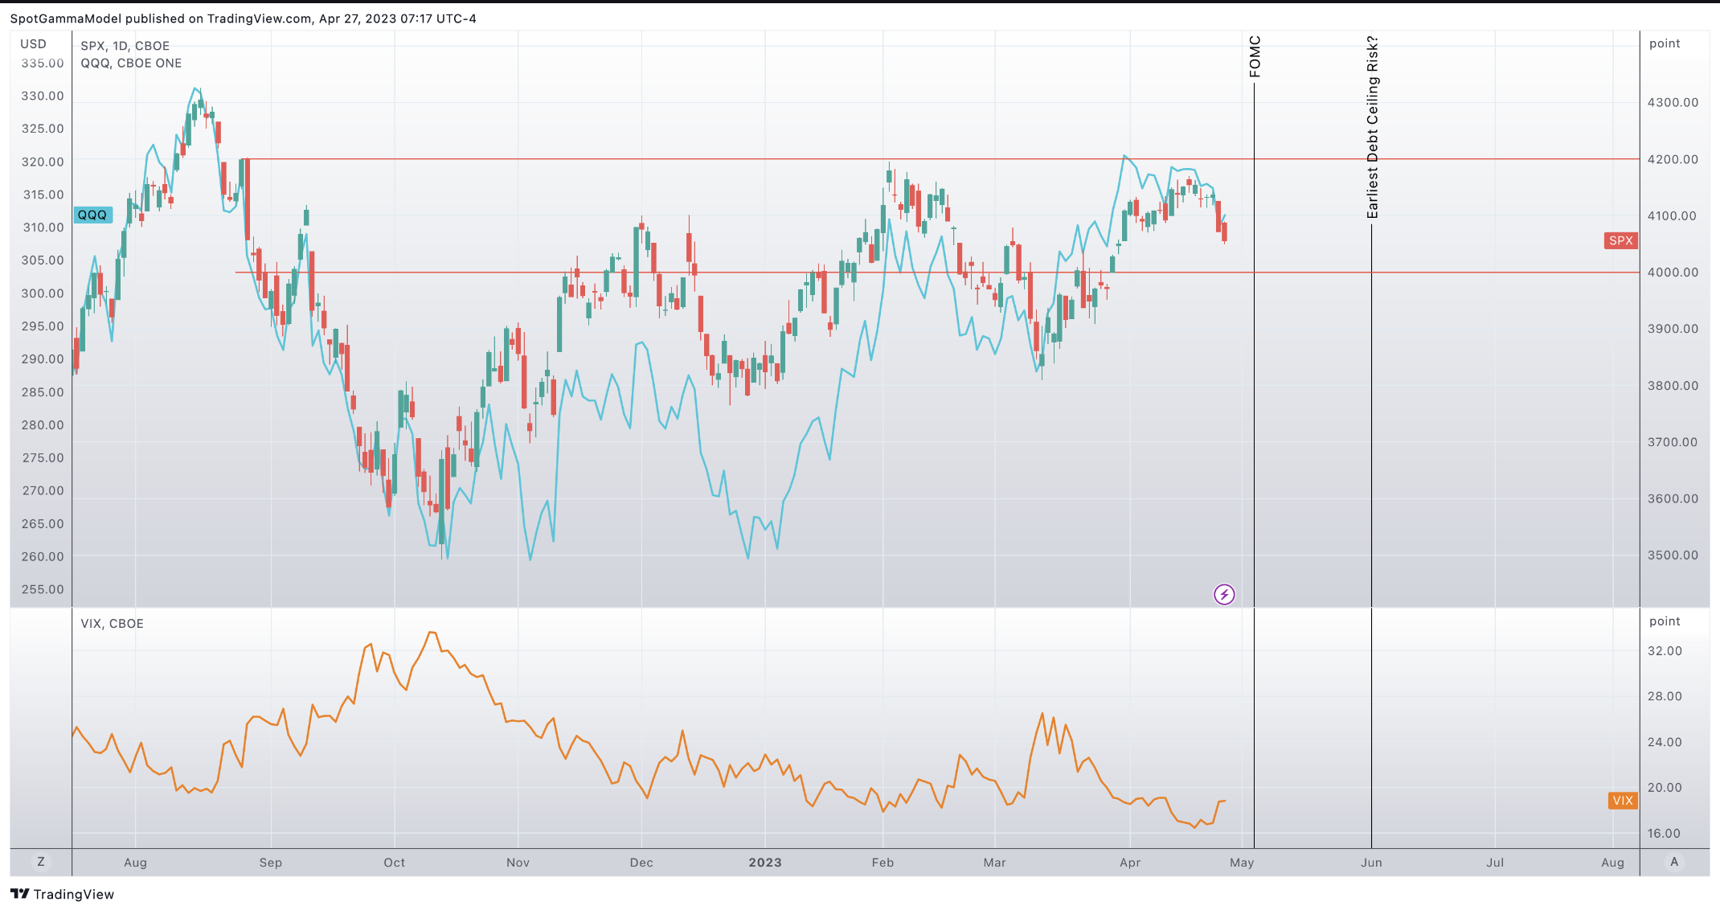Viewport: 1720px width, 910px height.
Task: Click the VIX pane point unit label
Action: click(x=1665, y=621)
